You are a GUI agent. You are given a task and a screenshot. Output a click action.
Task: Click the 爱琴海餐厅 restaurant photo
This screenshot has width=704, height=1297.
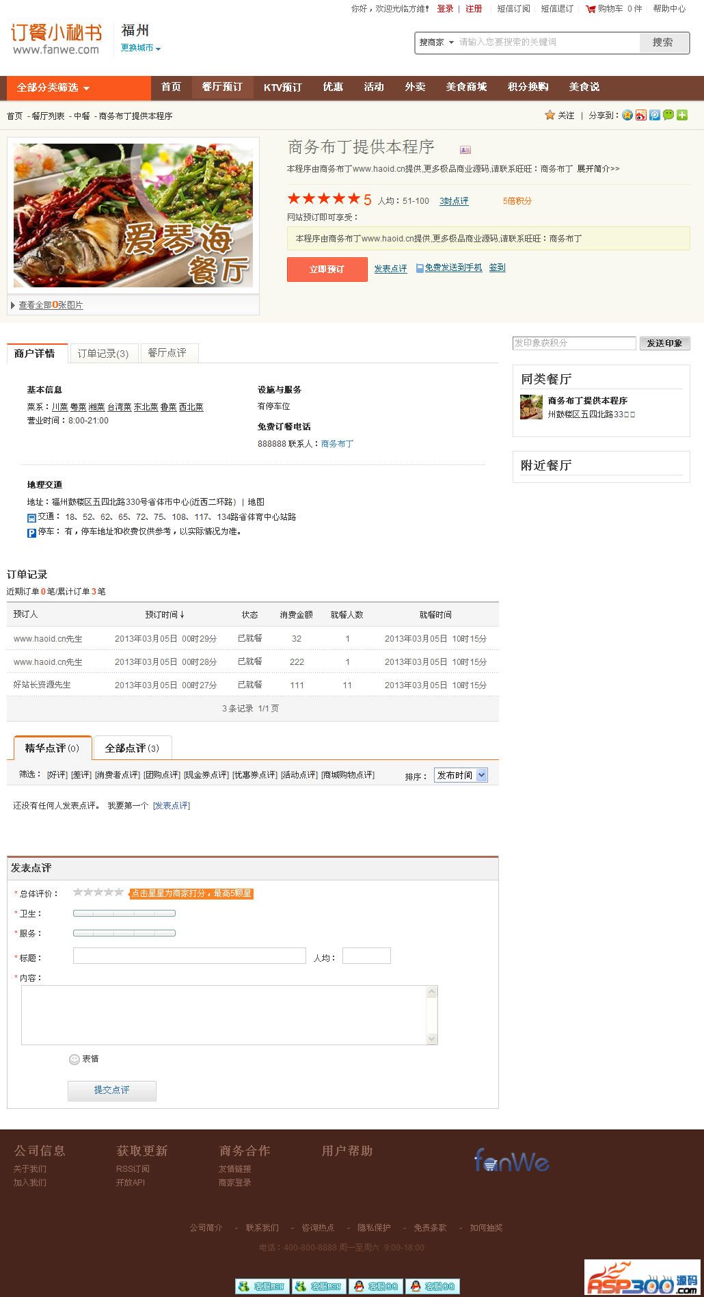click(x=133, y=215)
